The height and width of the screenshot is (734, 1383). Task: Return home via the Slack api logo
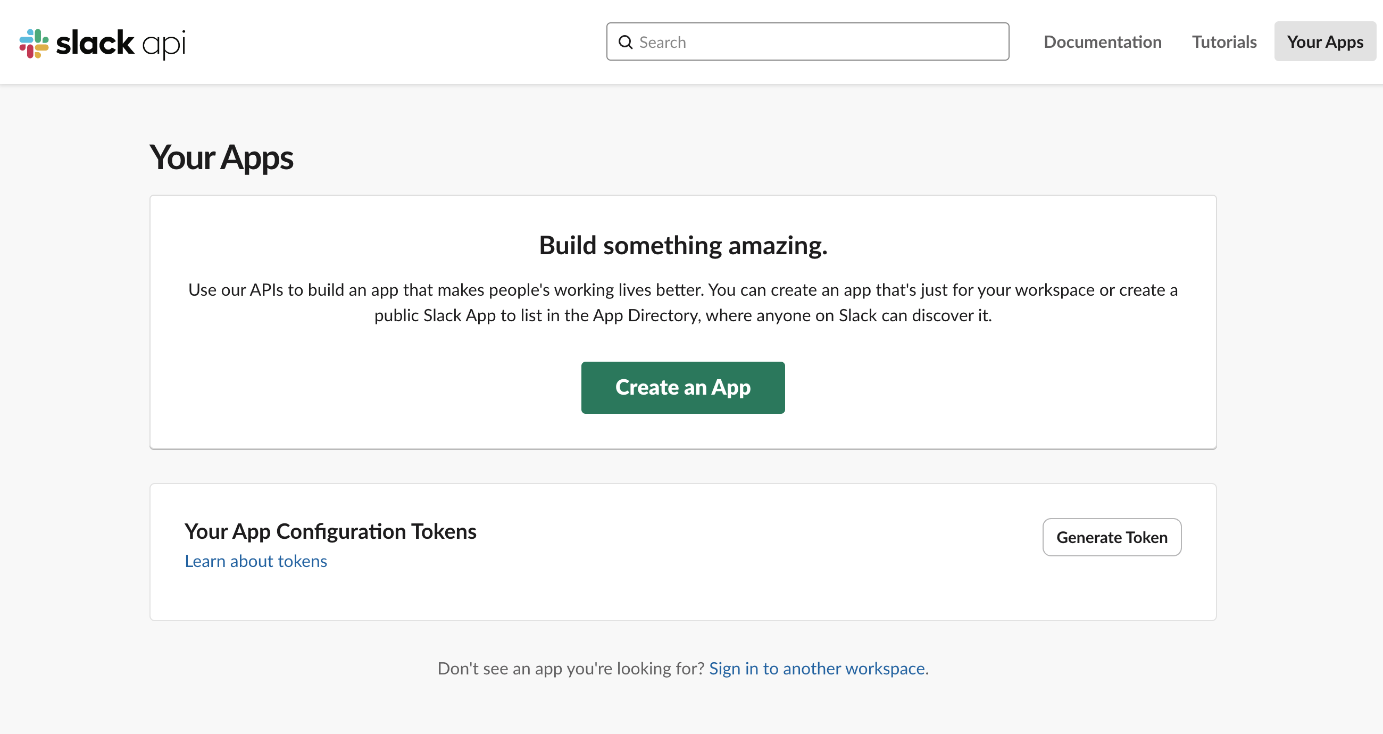tap(102, 43)
